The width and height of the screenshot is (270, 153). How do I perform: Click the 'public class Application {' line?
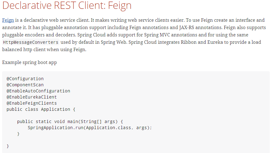41,109
